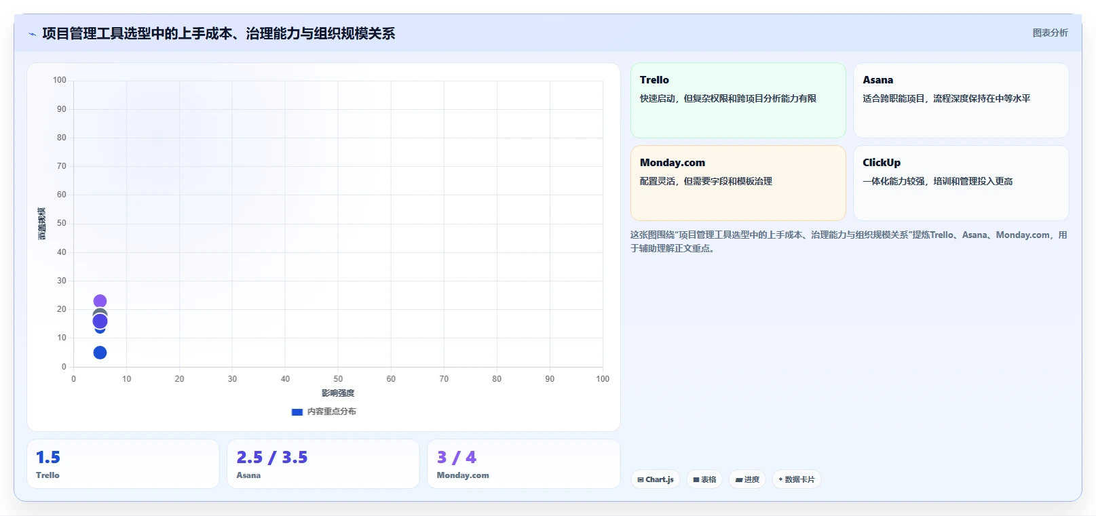Screen dimensions: 1096x516
Task: Click the x-axis tick label 50
Action: [x=338, y=379]
